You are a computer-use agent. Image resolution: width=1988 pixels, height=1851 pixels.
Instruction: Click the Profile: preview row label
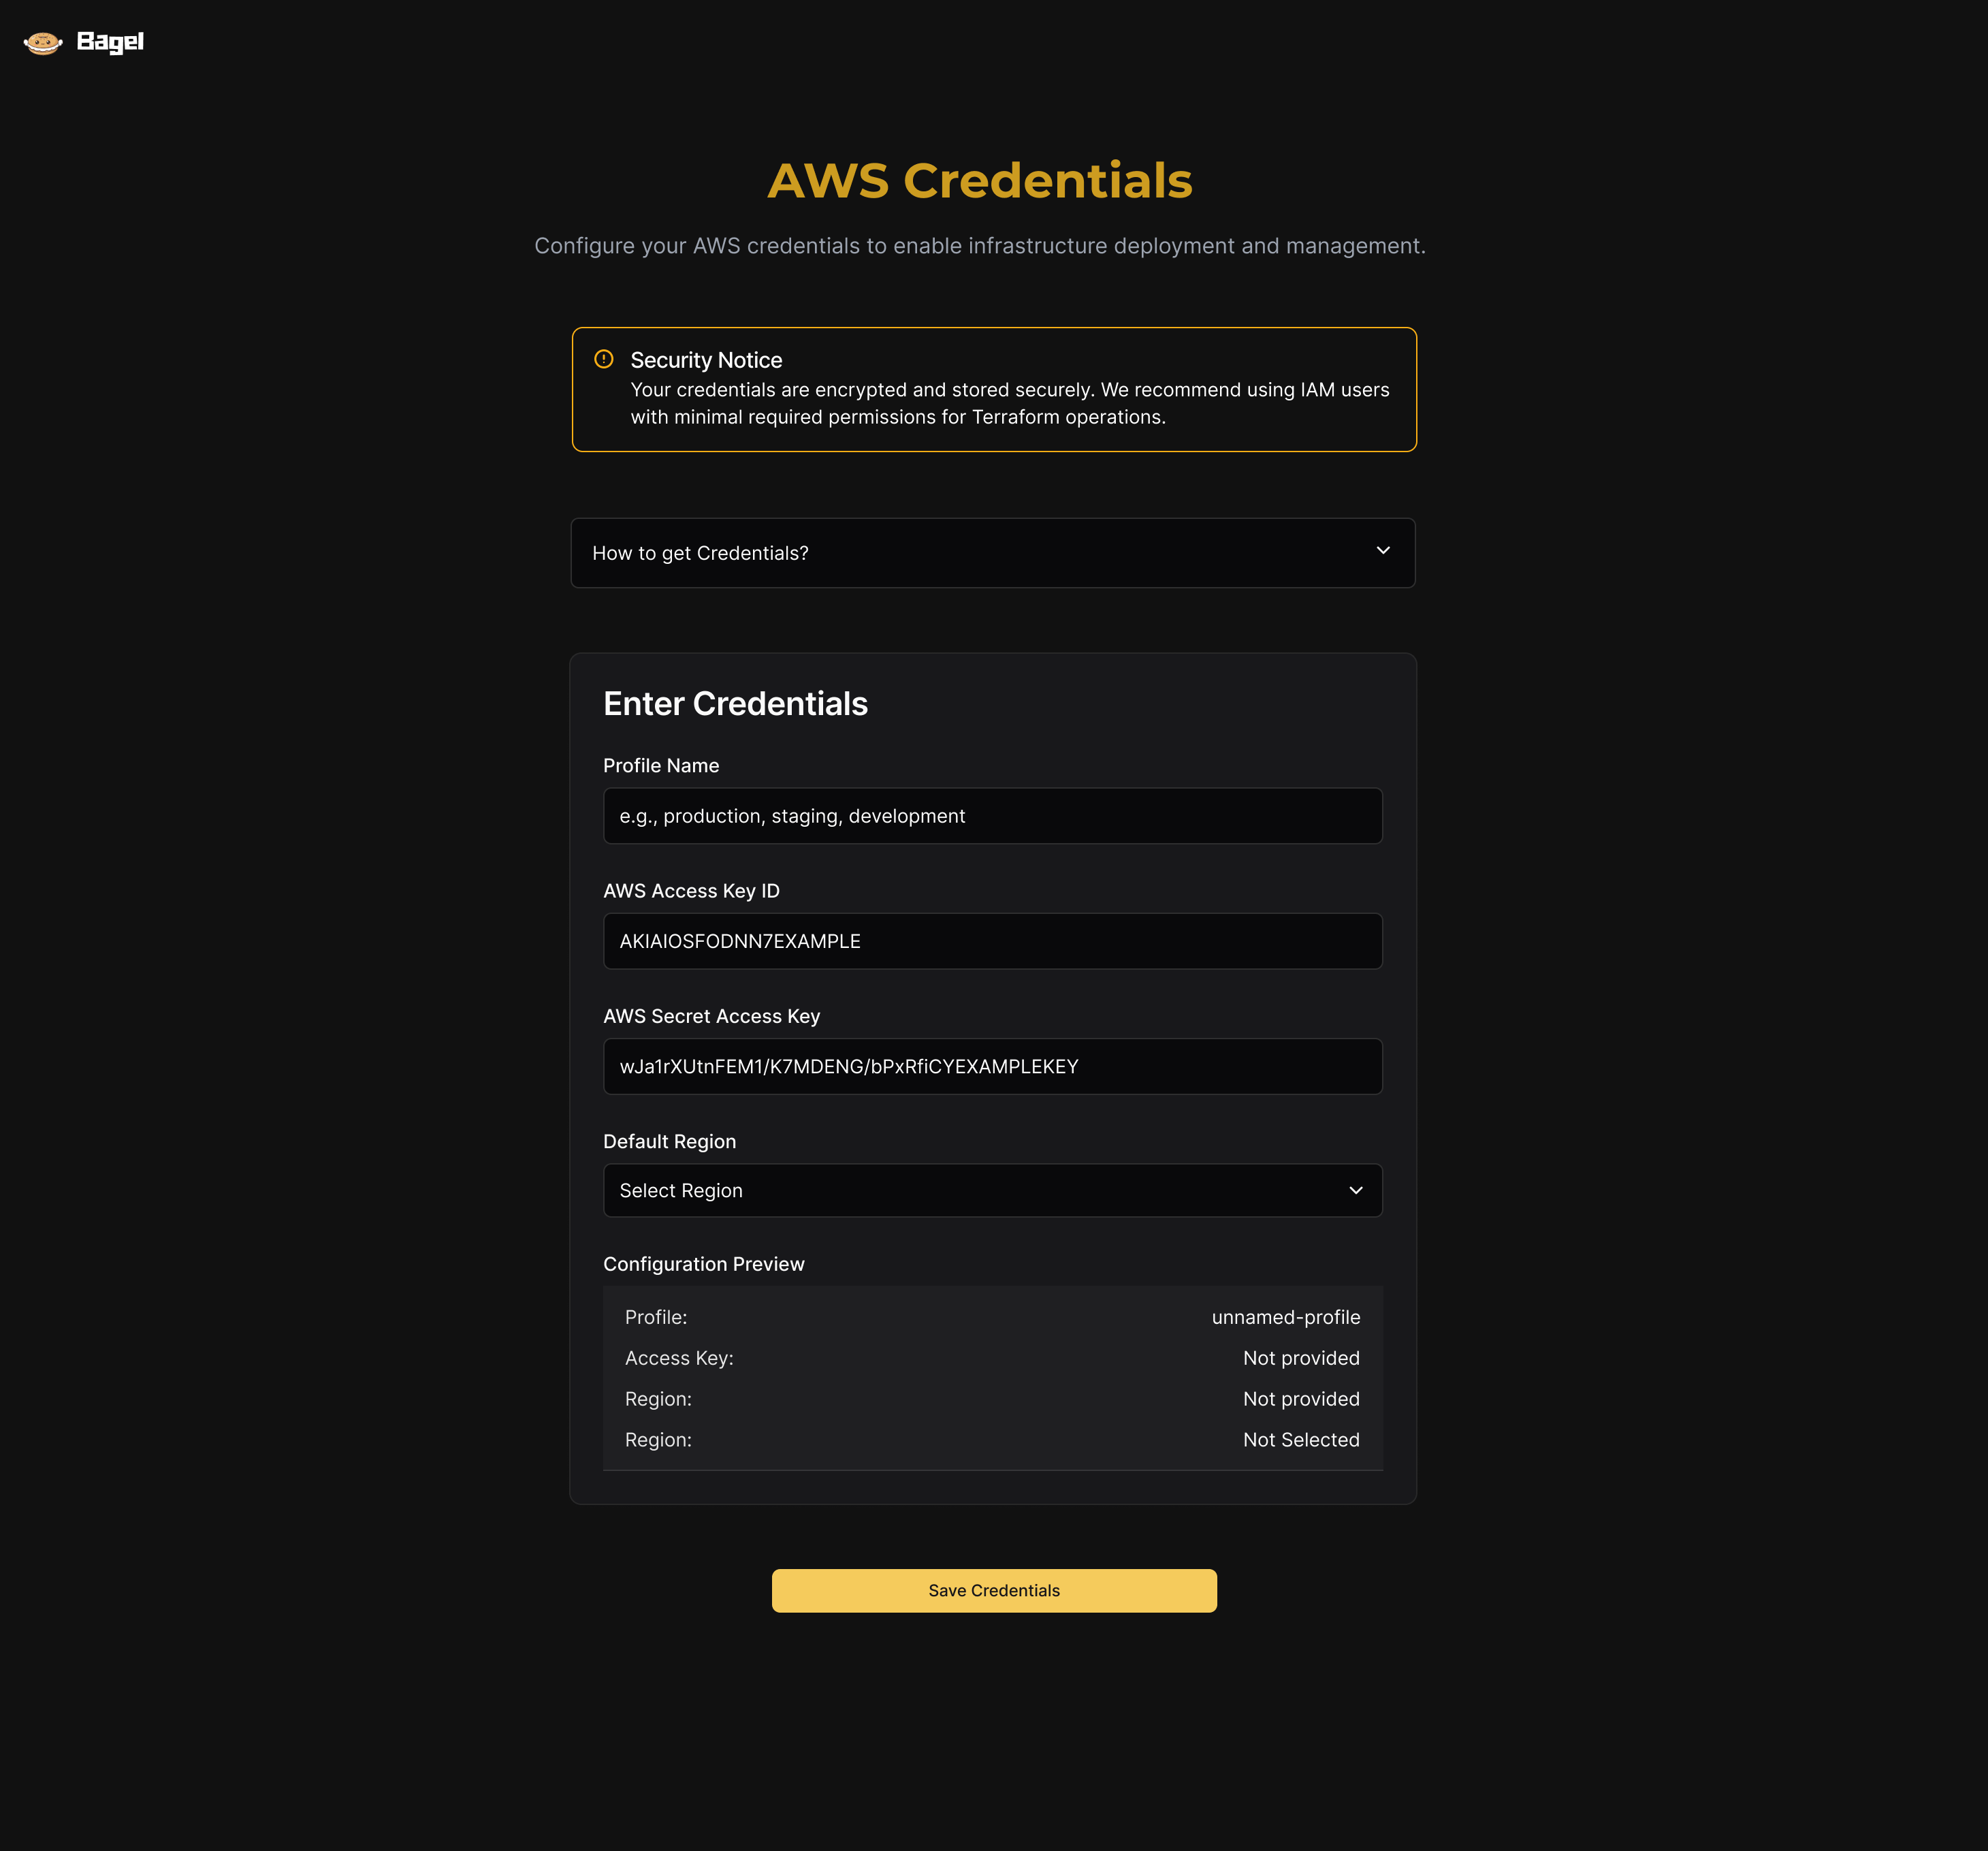(656, 1318)
